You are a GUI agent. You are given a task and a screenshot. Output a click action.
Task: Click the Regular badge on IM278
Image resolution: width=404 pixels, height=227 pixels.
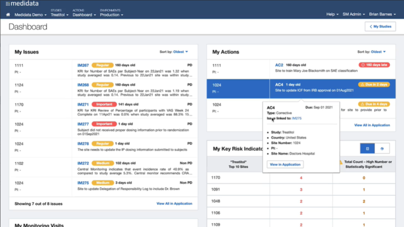(103, 143)
